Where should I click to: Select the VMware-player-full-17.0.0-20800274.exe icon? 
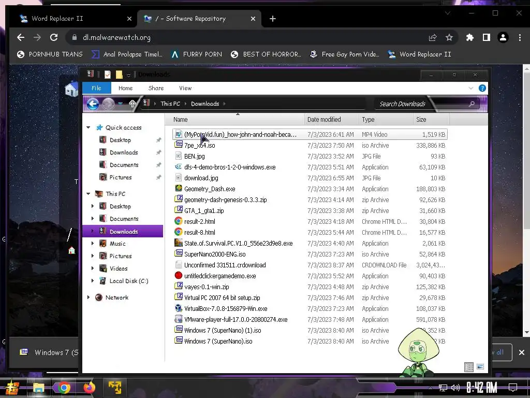179,319
